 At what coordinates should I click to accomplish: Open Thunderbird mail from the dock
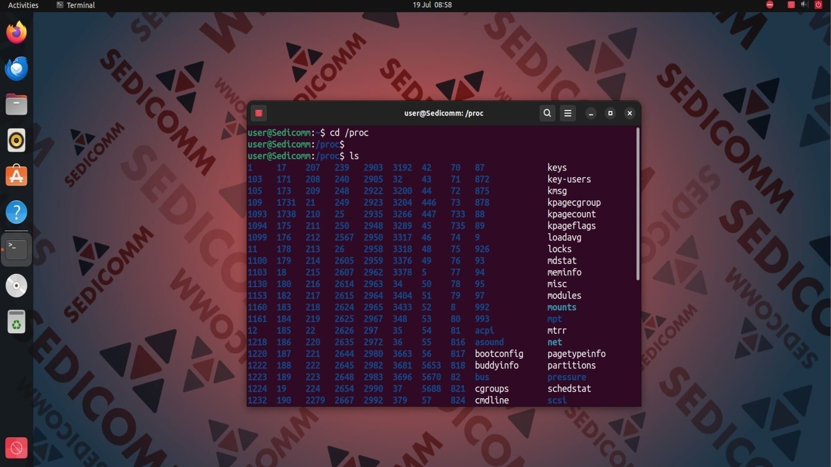click(16, 68)
